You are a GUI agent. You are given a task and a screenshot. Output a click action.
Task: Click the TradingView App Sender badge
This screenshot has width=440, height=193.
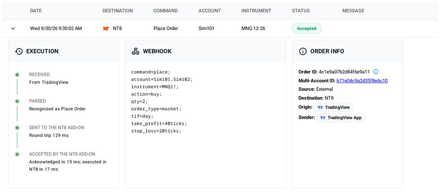tap(341, 118)
